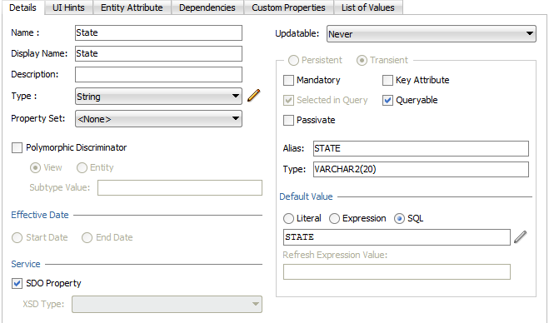Click the Name input field
This screenshot has height=323, width=549.
158,32
